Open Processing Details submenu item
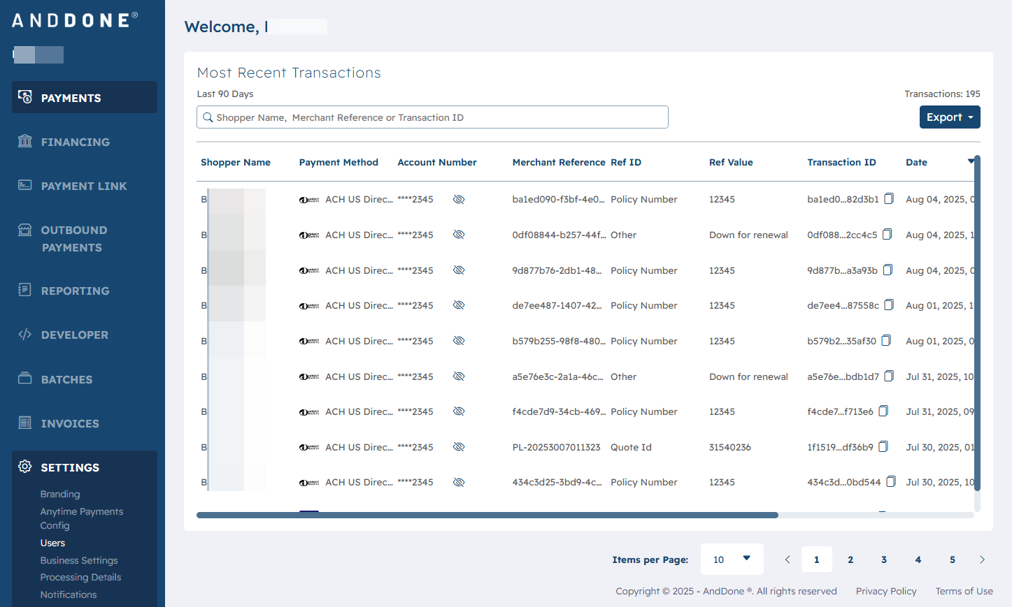The width and height of the screenshot is (1012, 607). (80, 578)
